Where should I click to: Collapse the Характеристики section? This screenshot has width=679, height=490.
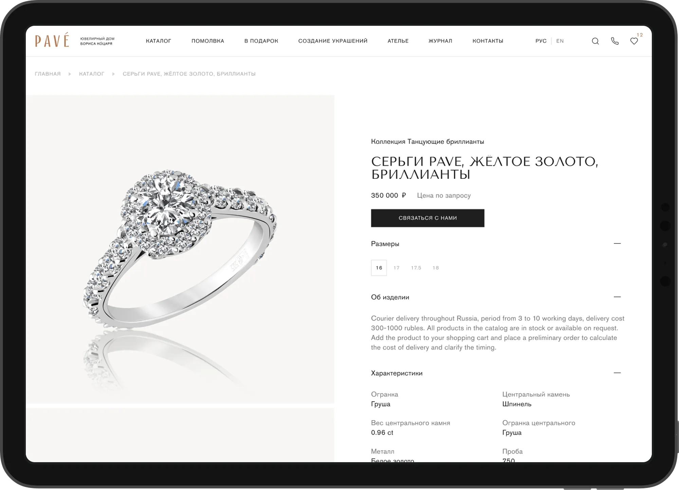(617, 373)
